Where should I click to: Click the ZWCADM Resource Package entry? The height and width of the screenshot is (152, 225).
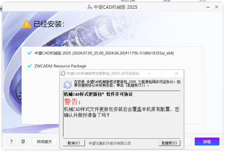click(60, 66)
